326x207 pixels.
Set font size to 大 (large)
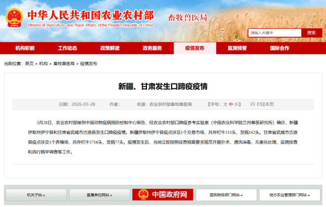225,104
